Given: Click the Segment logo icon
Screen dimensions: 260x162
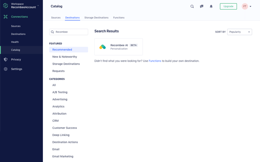Looking at the screenshot, I should click(5, 5).
